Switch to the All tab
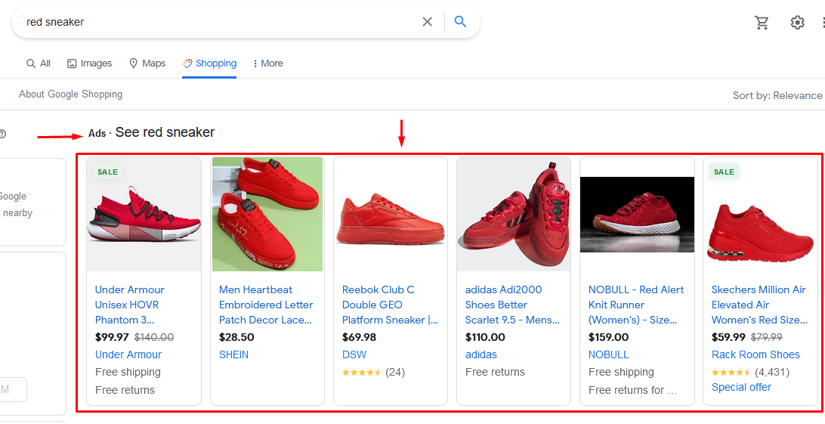Screen dimensions: 825x424 tap(39, 63)
